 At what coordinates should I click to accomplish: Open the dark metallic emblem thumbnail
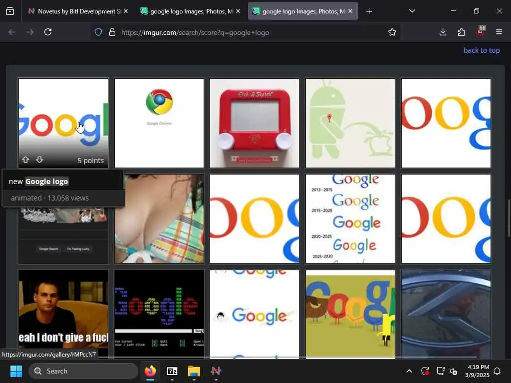(446, 314)
